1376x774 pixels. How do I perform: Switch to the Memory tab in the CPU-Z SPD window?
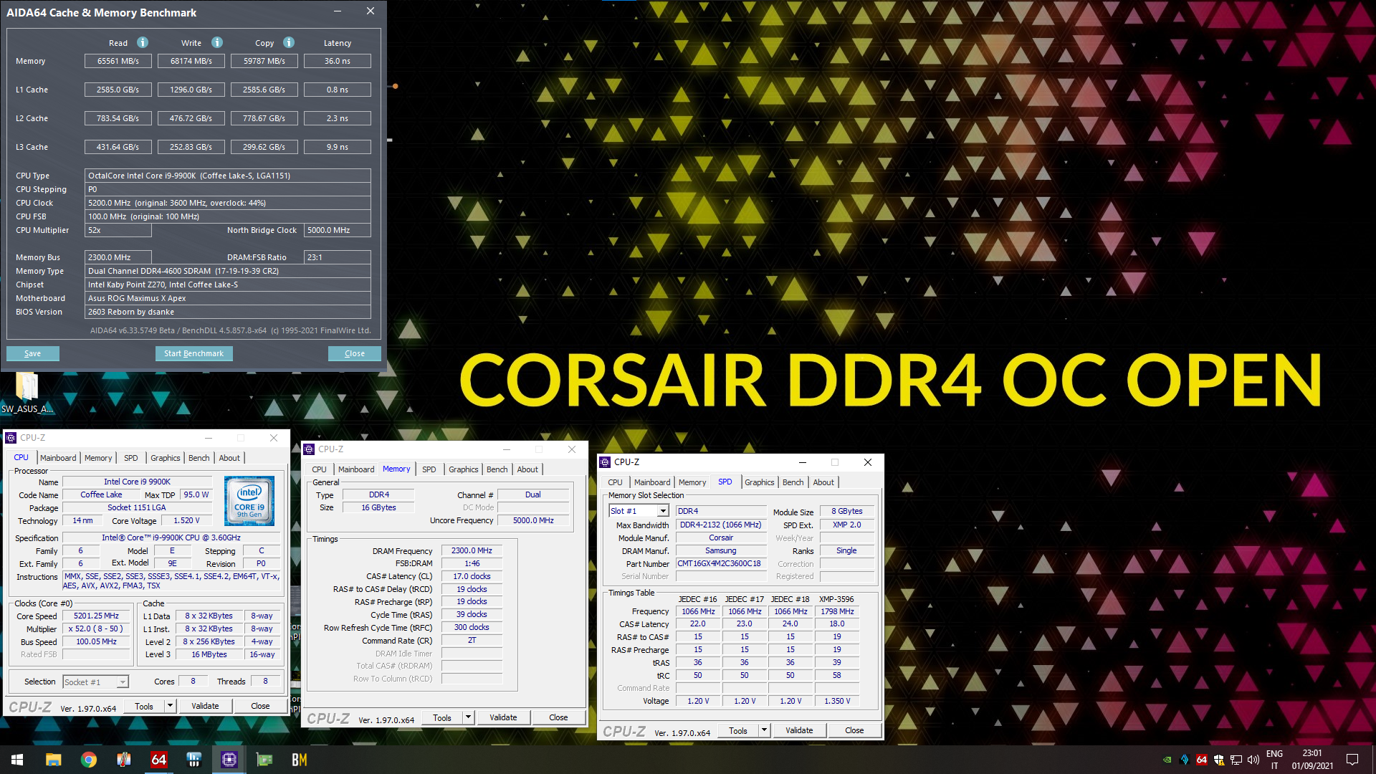[692, 482]
